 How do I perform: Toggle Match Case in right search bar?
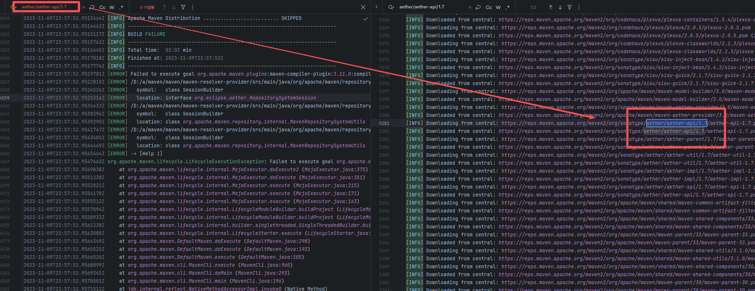pyautogui.click(x=488, y=7)
